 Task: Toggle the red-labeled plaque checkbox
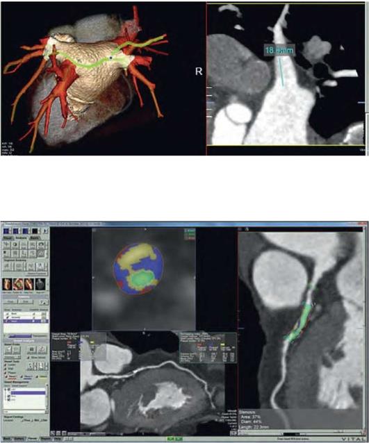(x=6, y=376)
